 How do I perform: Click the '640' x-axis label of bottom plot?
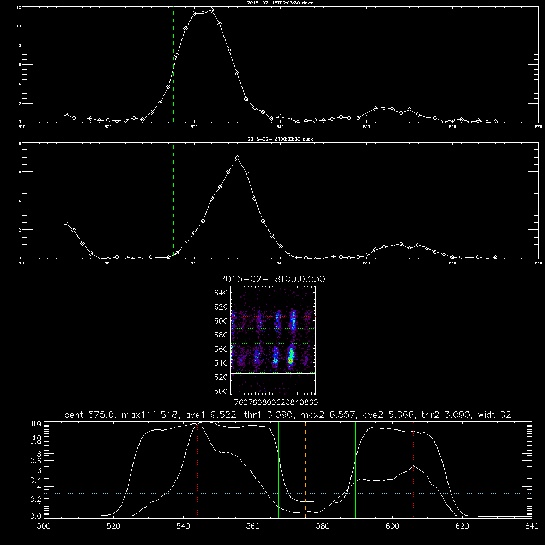tap(532, 526)
